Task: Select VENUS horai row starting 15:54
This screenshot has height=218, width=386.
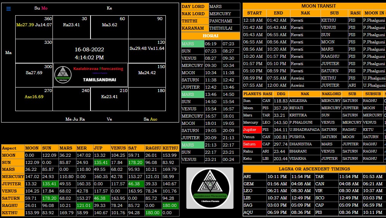Action: pyautogui.click(x=210, y=109)
